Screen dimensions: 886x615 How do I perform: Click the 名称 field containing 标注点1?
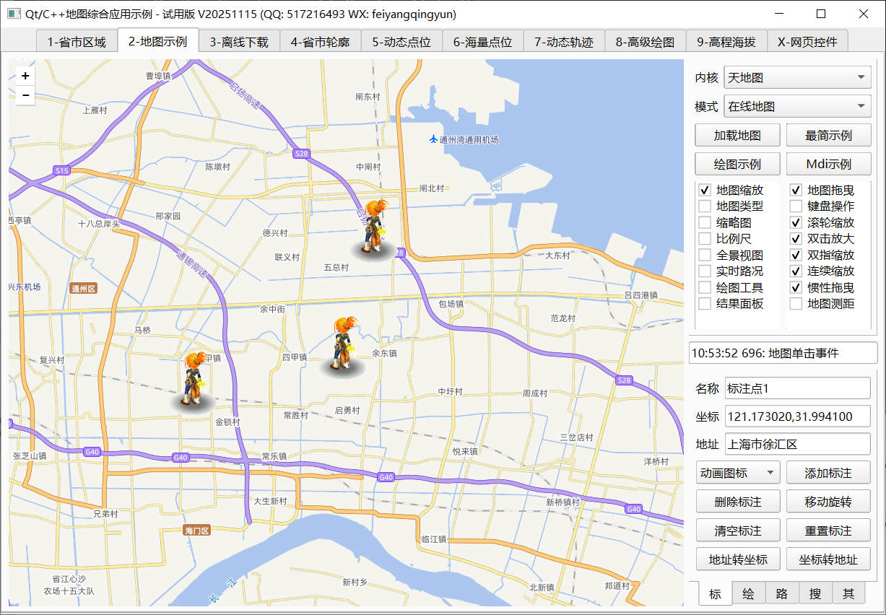point(797,388)
